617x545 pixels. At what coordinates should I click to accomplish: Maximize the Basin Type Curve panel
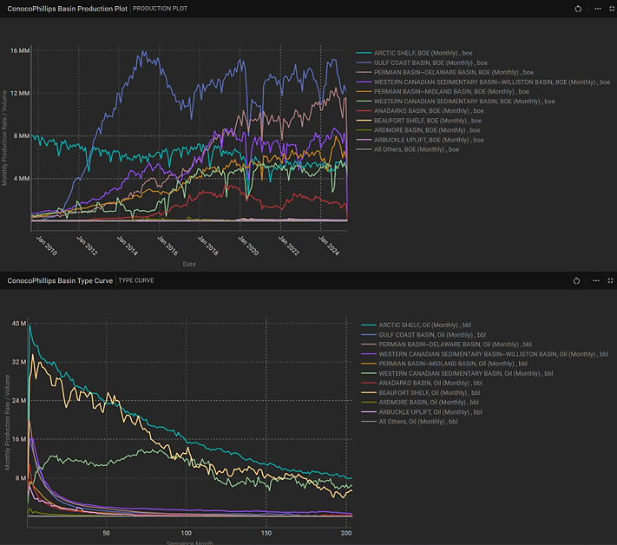coord(610,280)
